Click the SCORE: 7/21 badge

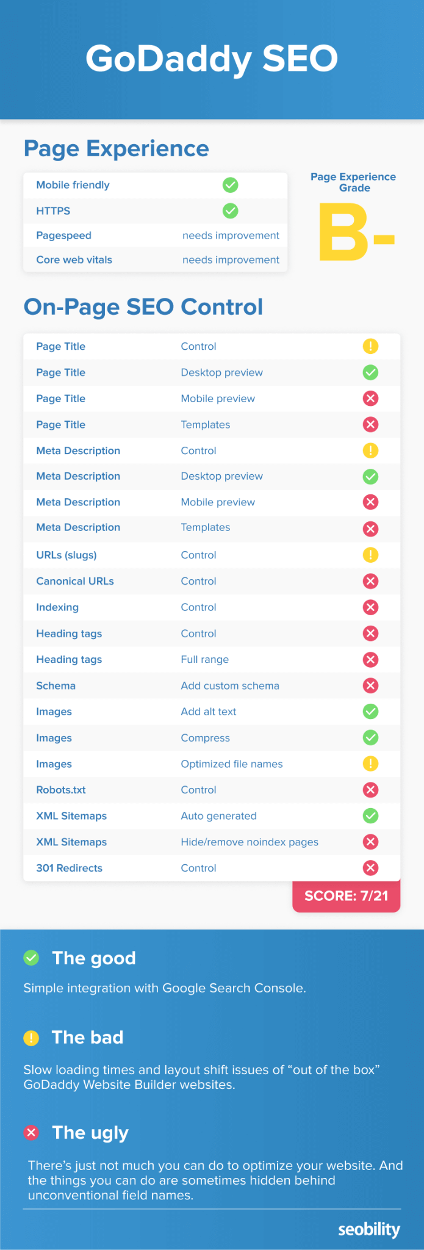tap(346, 896)
